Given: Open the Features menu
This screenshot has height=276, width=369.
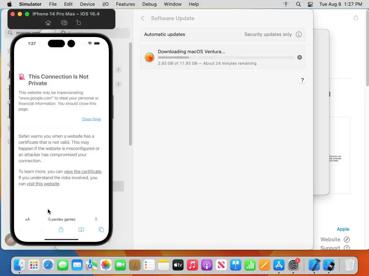Looking at the screenshot, I should (x=125, y=4).
